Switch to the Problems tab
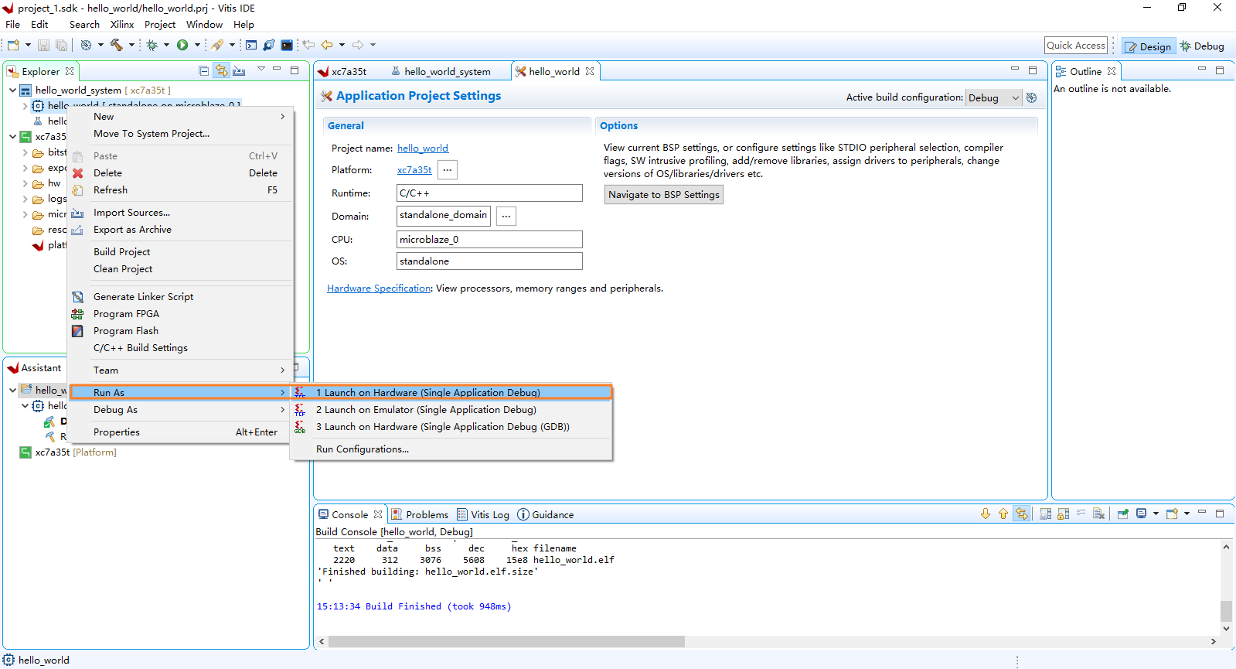Viewport: 1236px width, 669px height. [420, 514]
